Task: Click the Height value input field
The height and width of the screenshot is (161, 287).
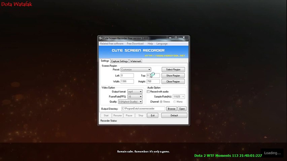Action: click(153, 82)
